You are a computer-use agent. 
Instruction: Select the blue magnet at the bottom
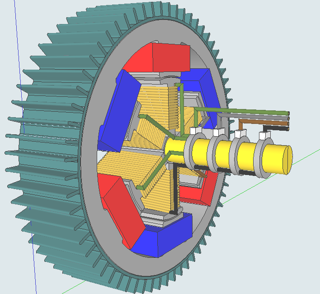click(x=167, y=235)
